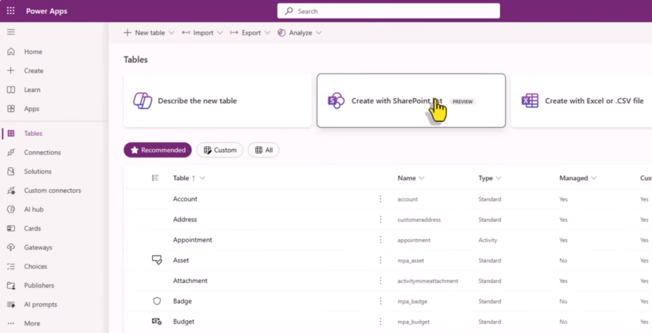Click the Gateways cloud icon
This screenshot has height=333, width=652.
click(x=11, y=247)
